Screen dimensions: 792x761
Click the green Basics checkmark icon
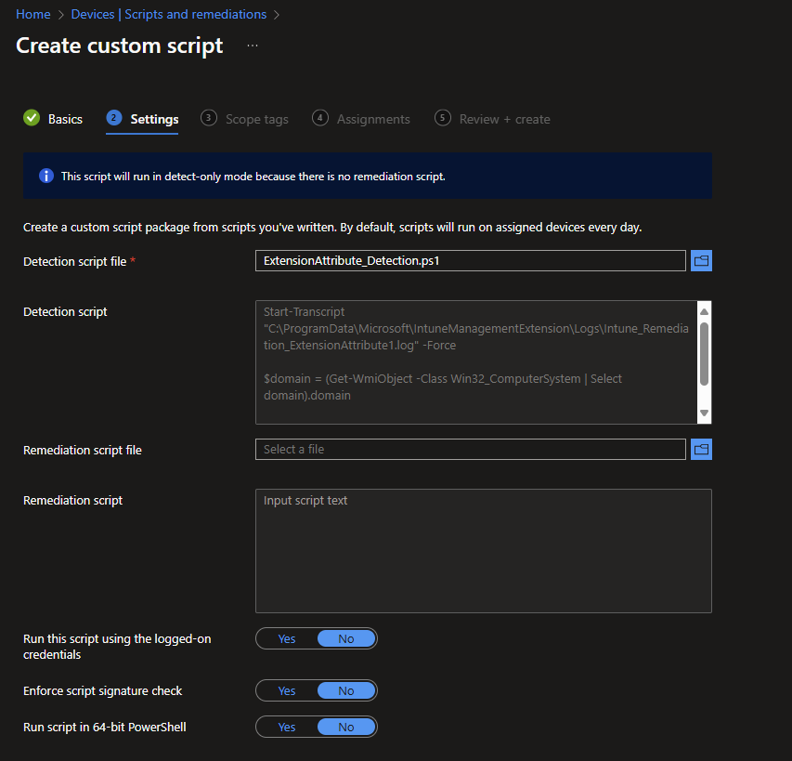click(x=32, y=118)
